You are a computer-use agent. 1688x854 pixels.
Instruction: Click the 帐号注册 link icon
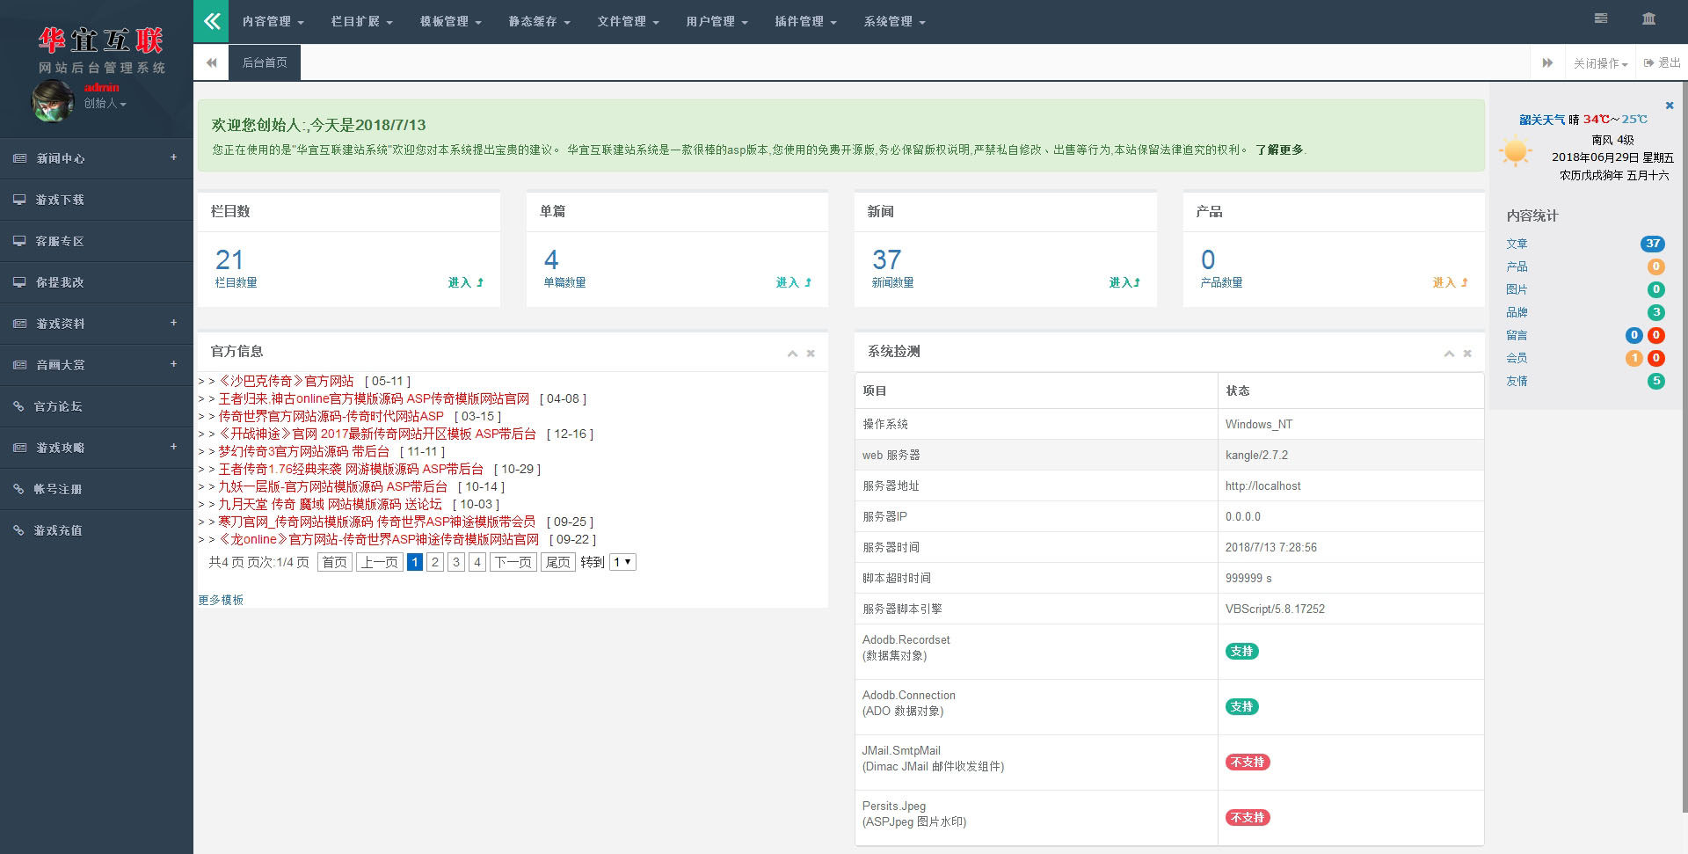[x=18, y=489]
